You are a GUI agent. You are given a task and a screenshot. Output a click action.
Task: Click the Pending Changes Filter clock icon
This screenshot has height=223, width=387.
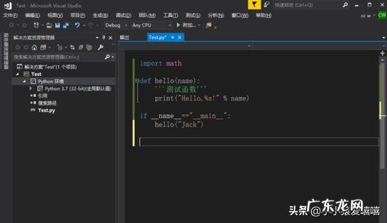point(59,47)
